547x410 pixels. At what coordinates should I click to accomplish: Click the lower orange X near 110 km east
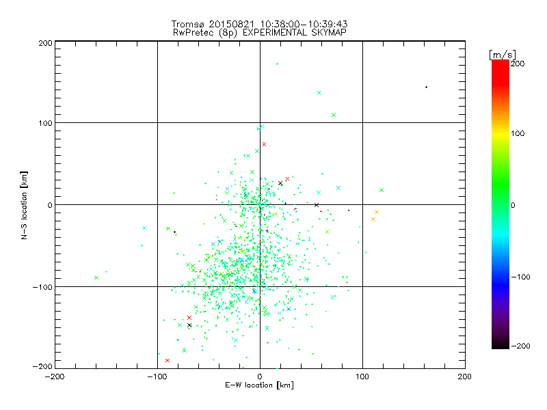(373, 219)
